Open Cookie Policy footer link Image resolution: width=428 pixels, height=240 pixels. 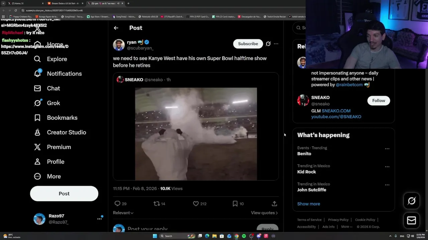[x=365, y=220]
